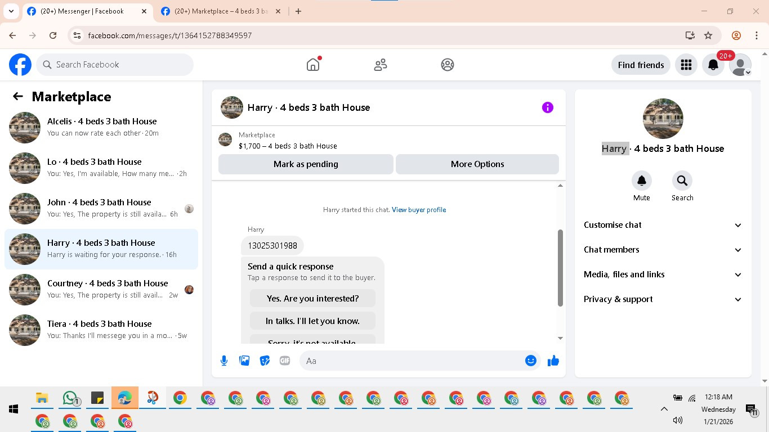Viewport: 769px width, 432px height.
Task: Click the browser address bar URL
Action: pyautogui.click(x=170, y=35)
